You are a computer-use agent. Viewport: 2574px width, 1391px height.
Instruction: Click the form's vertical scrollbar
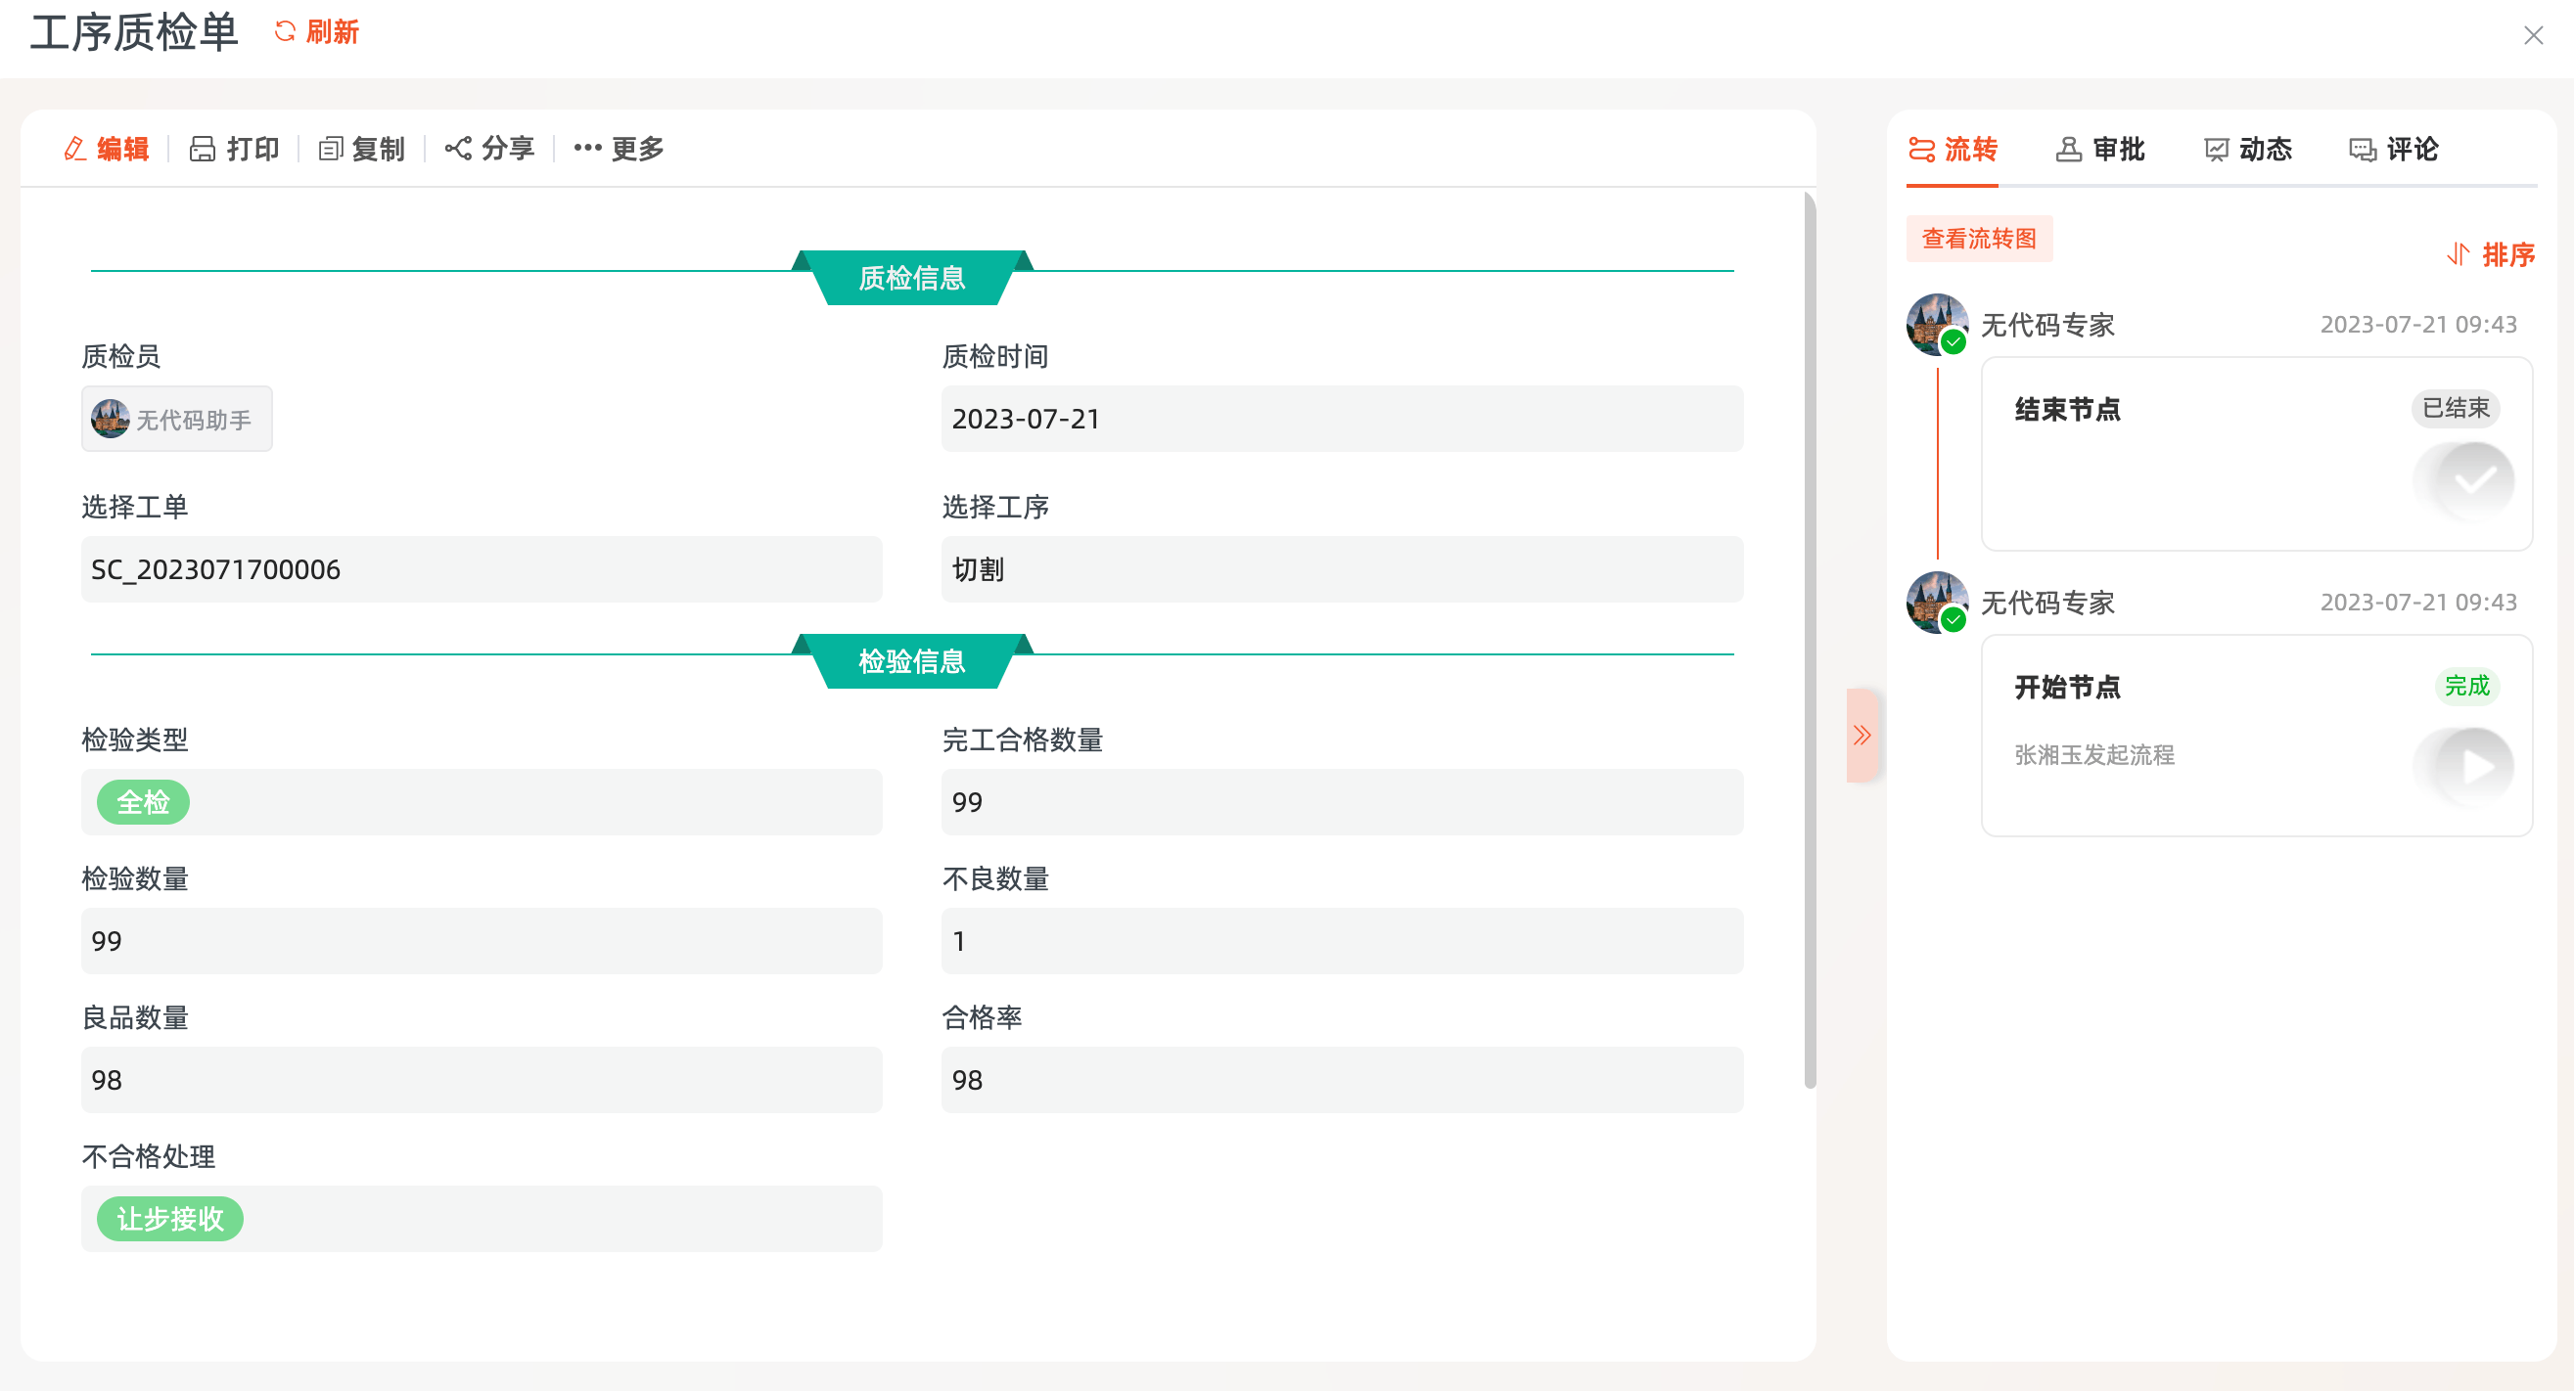1809,639
